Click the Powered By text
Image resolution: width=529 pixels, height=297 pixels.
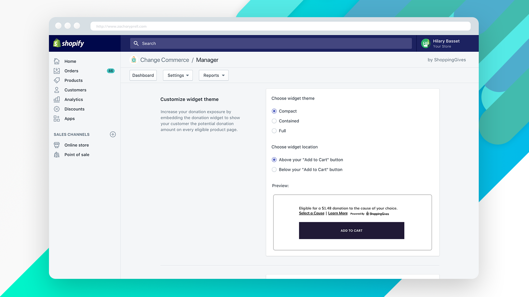(x=357, y=214)
